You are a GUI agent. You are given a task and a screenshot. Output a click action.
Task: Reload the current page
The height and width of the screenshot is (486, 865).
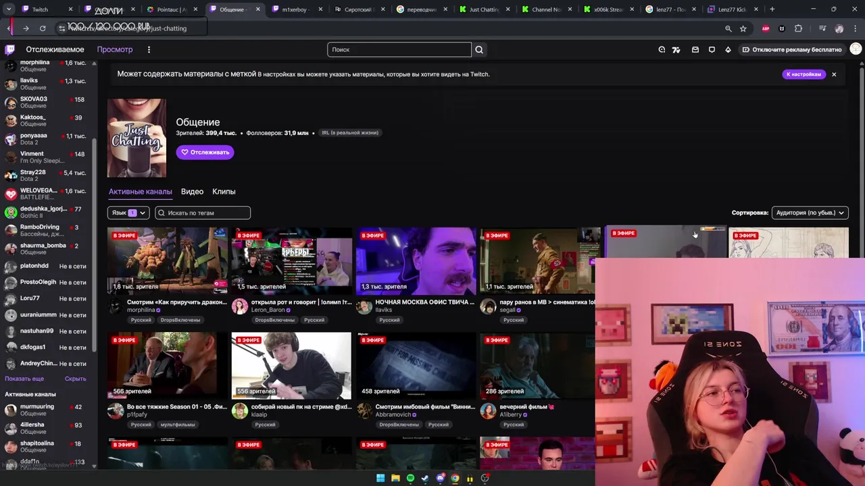click(43, 28)
